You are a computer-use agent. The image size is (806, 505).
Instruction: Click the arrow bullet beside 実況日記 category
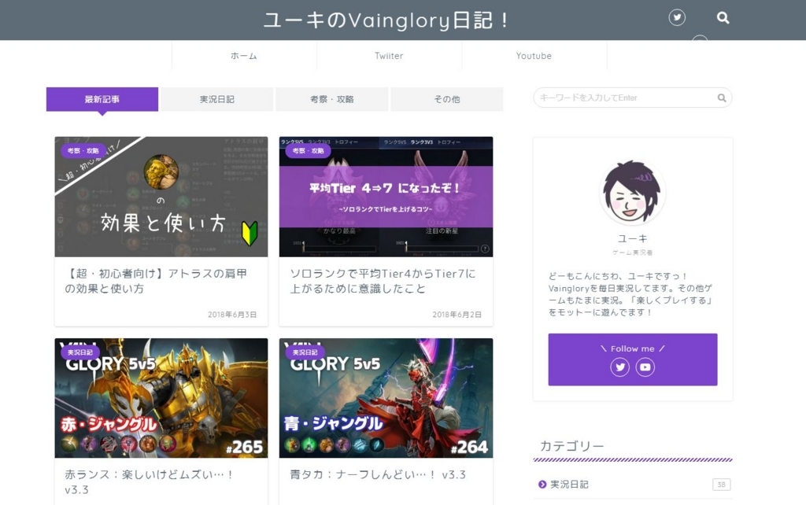(542, 484)
